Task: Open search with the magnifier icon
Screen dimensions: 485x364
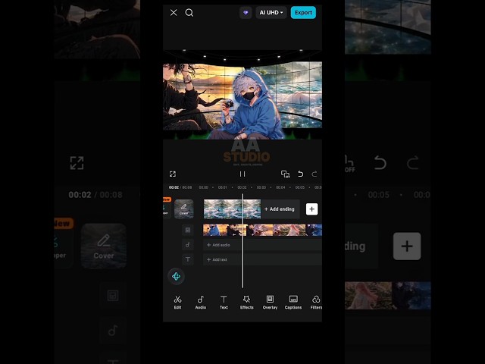Action: coord(189,13)
